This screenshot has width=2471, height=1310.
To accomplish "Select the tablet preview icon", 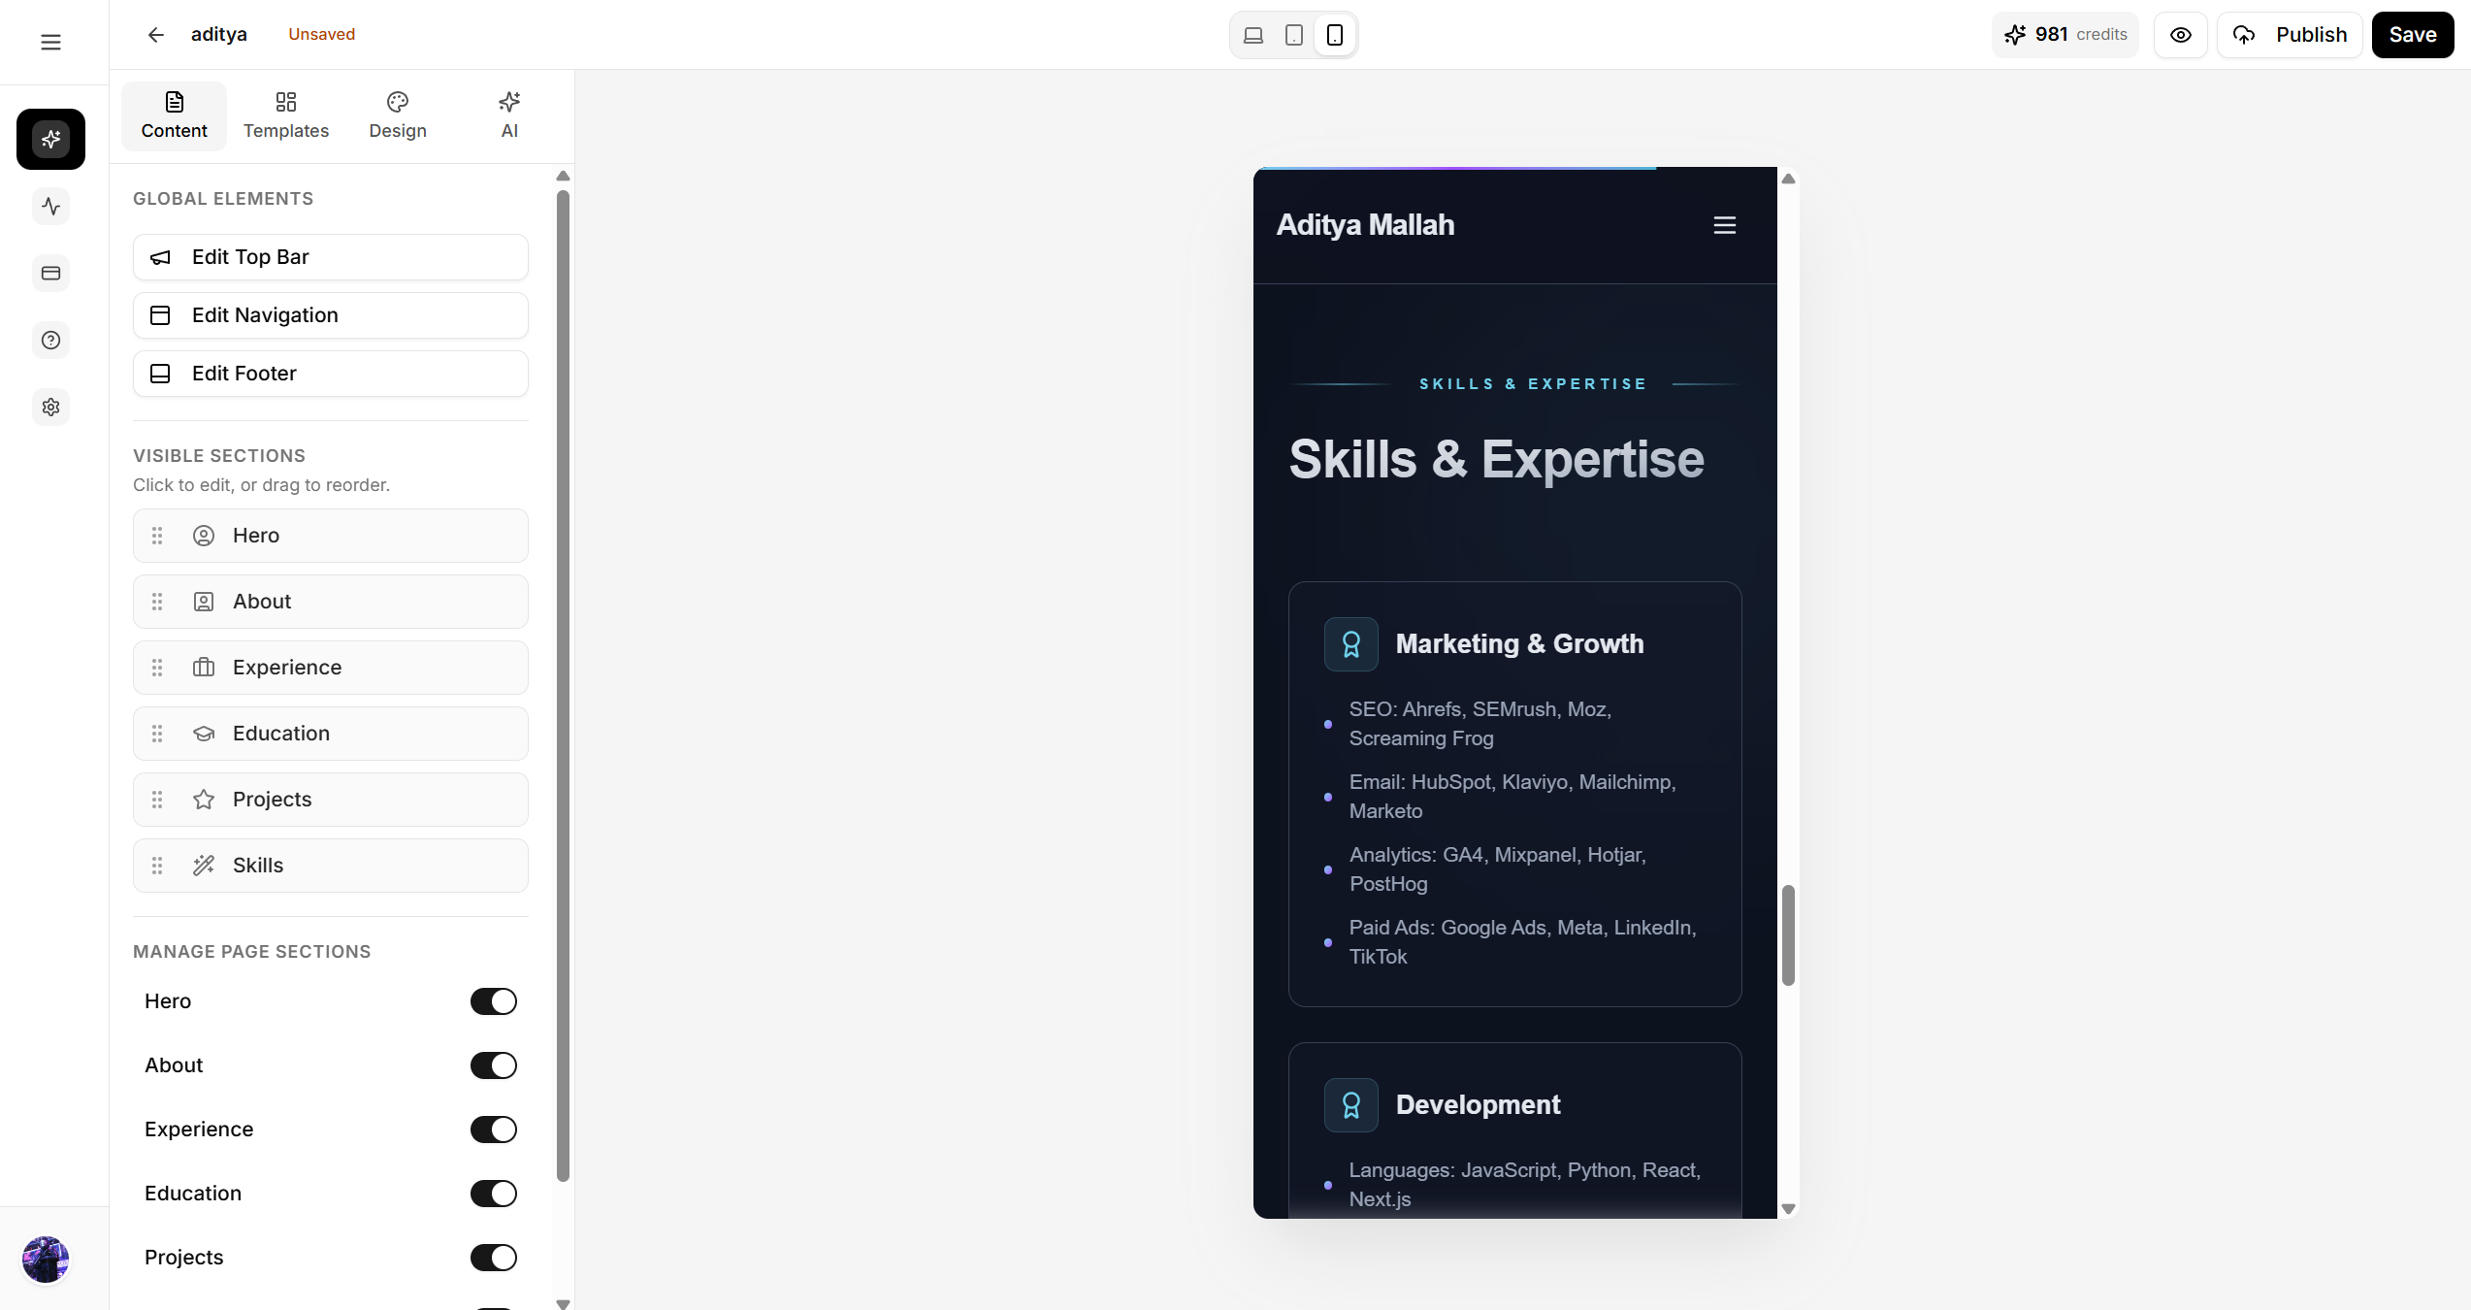I will click(x=1293, y=35).
